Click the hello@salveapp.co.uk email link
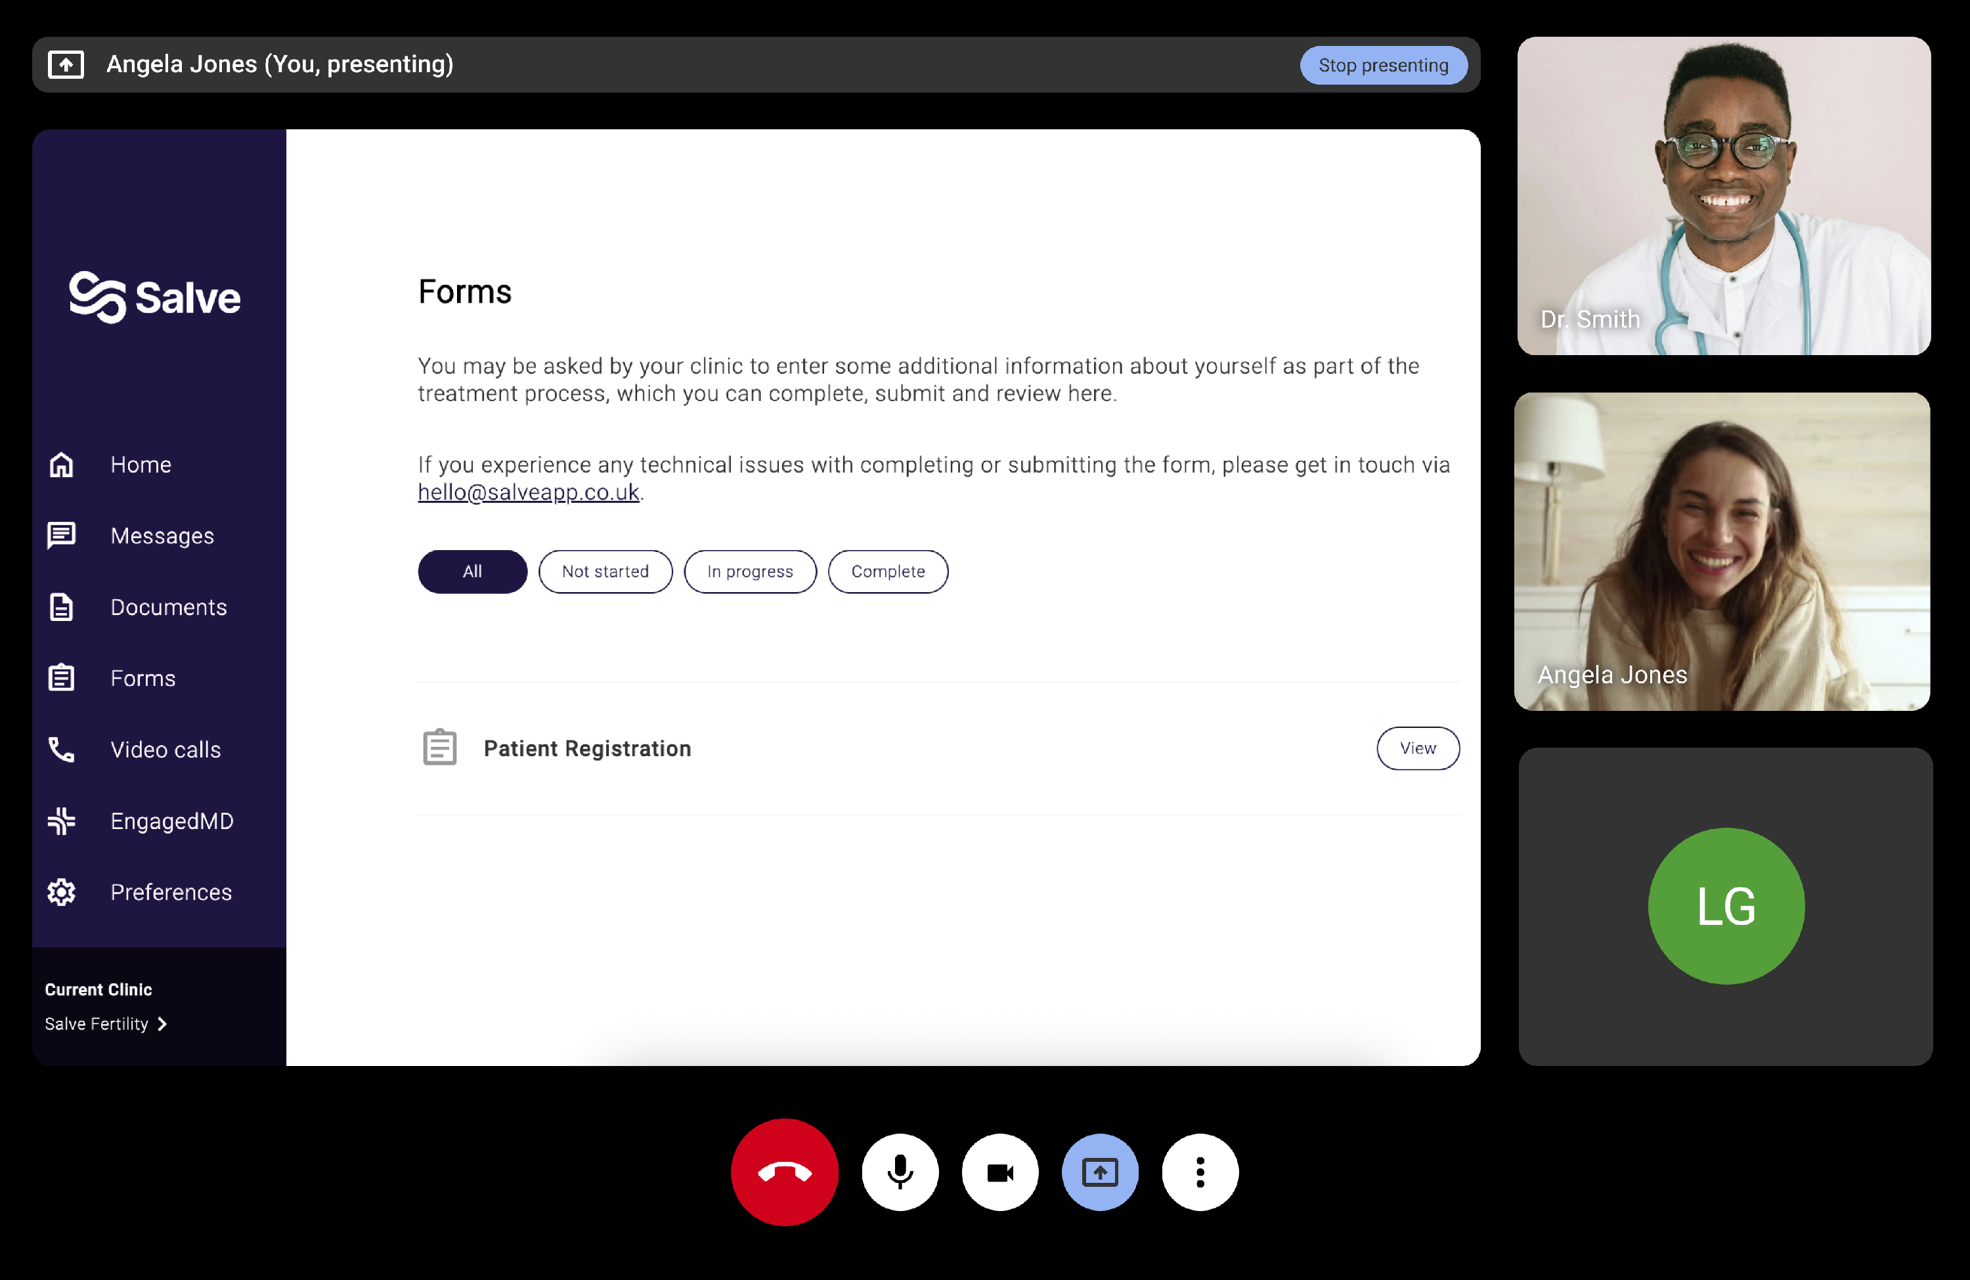The image size is (1970, 1280). (528, 492)
